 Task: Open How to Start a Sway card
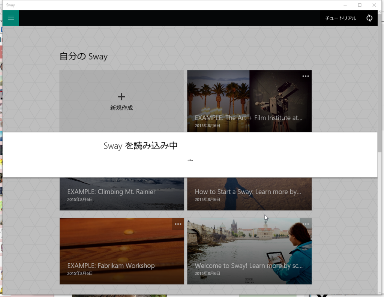point(249,193)
